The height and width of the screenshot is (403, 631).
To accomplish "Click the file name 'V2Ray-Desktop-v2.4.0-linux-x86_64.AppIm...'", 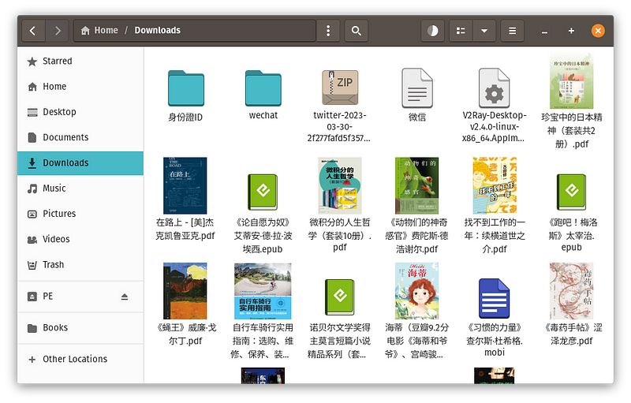I will point(494,127).
